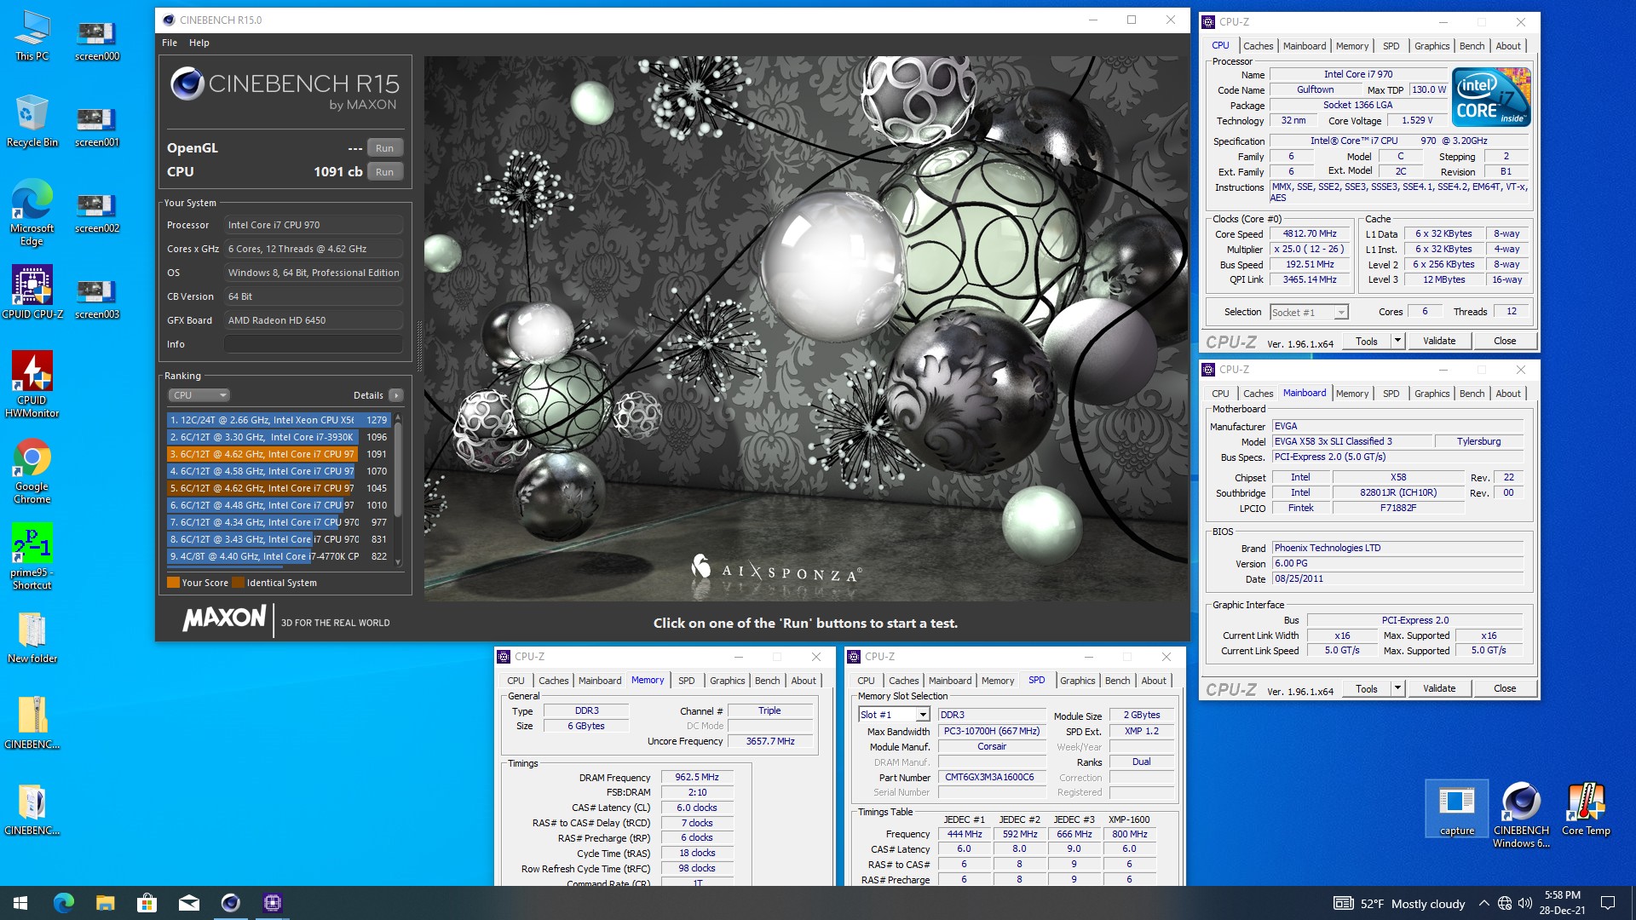This screenshot has width=1636, height=920.
Task: Open screen003 image file icon
Action: (97, 297)
